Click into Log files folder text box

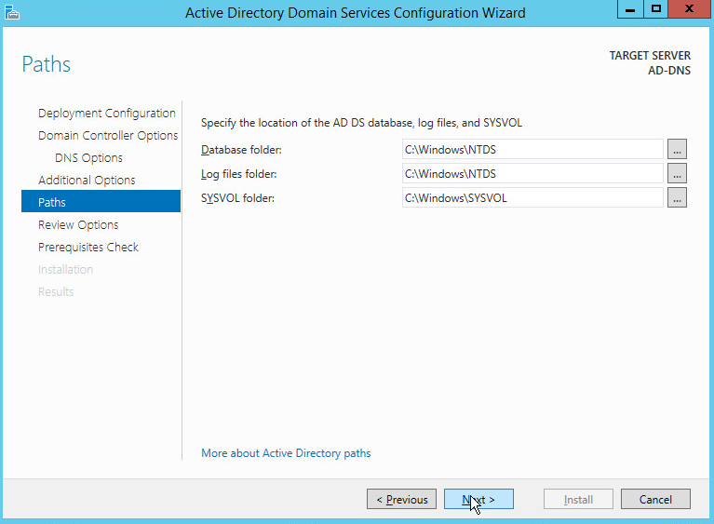coord(532,173)
